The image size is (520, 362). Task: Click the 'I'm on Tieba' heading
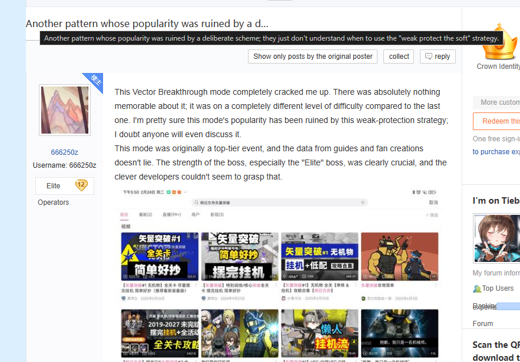[496, 201]
